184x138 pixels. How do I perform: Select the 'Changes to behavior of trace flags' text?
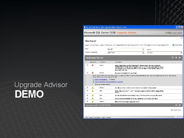tap(125, 73)
